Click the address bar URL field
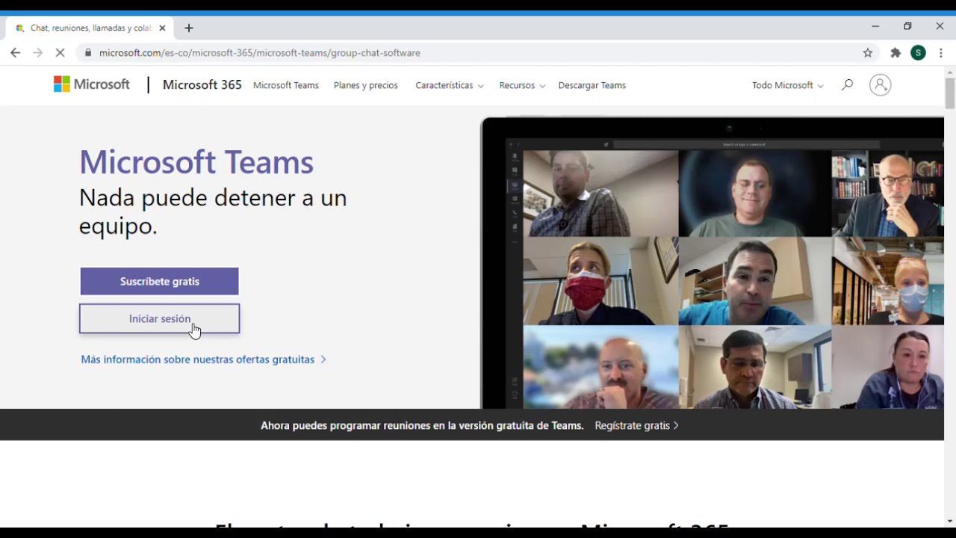 tap(478, 52)
